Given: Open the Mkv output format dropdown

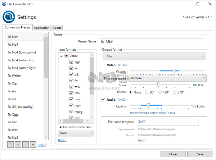Looking at the screenshot, I should [x=154, y=56].
